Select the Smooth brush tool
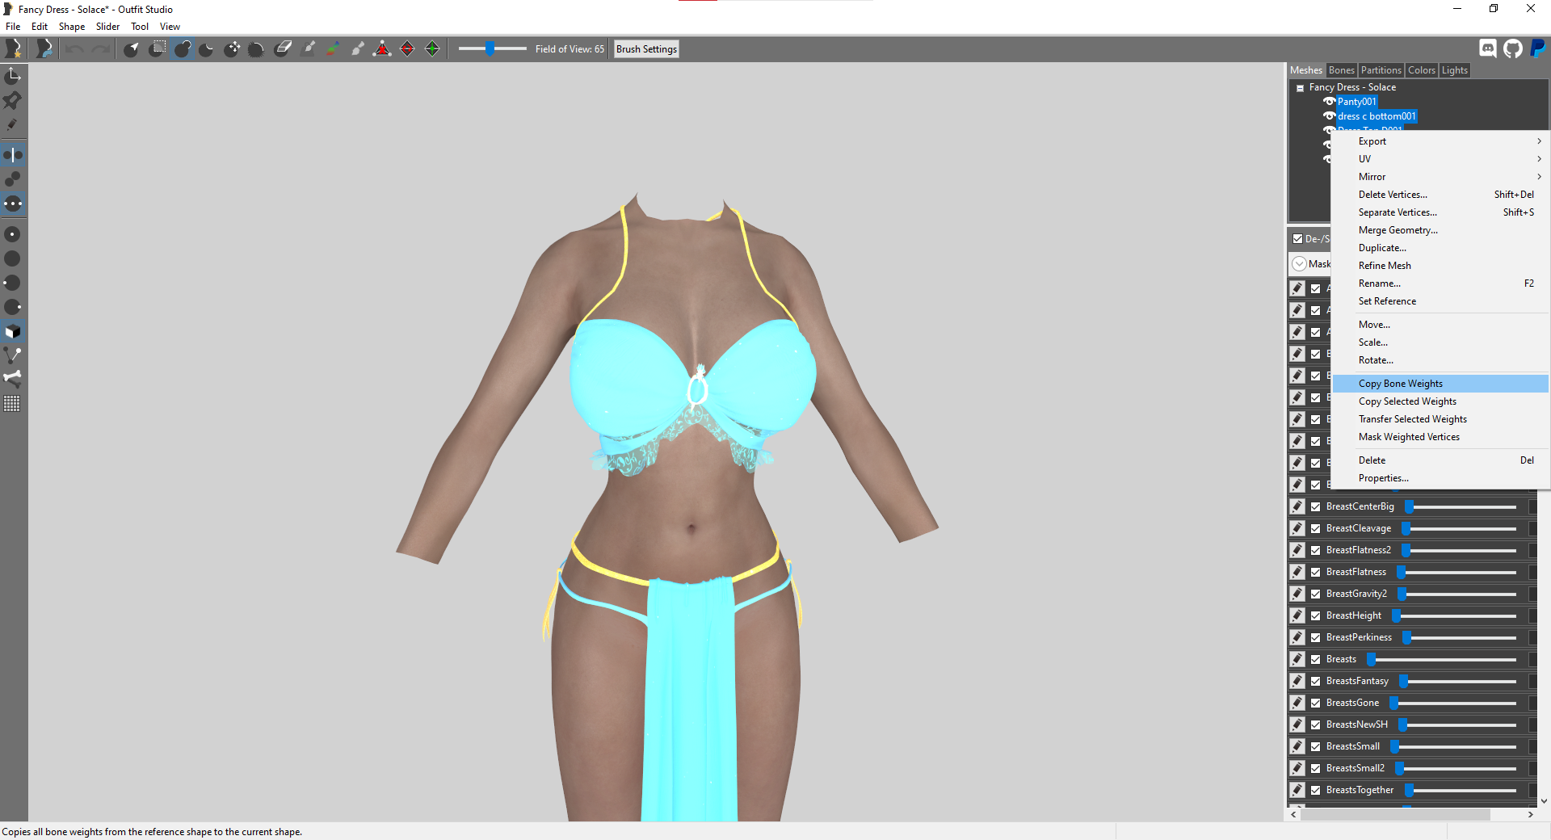The height and width of the screenshot is (840, 1551). 256,49
